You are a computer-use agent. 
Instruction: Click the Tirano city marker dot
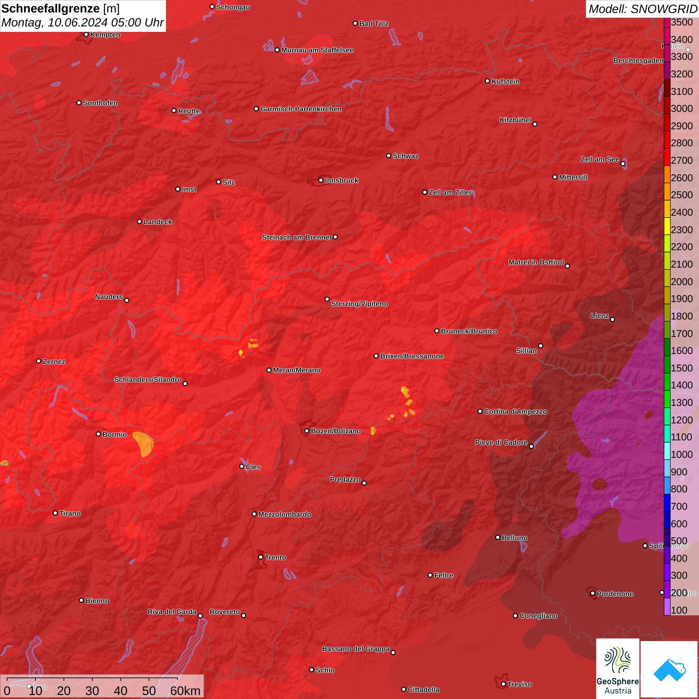pyautogui.click(x=55, y=513)
